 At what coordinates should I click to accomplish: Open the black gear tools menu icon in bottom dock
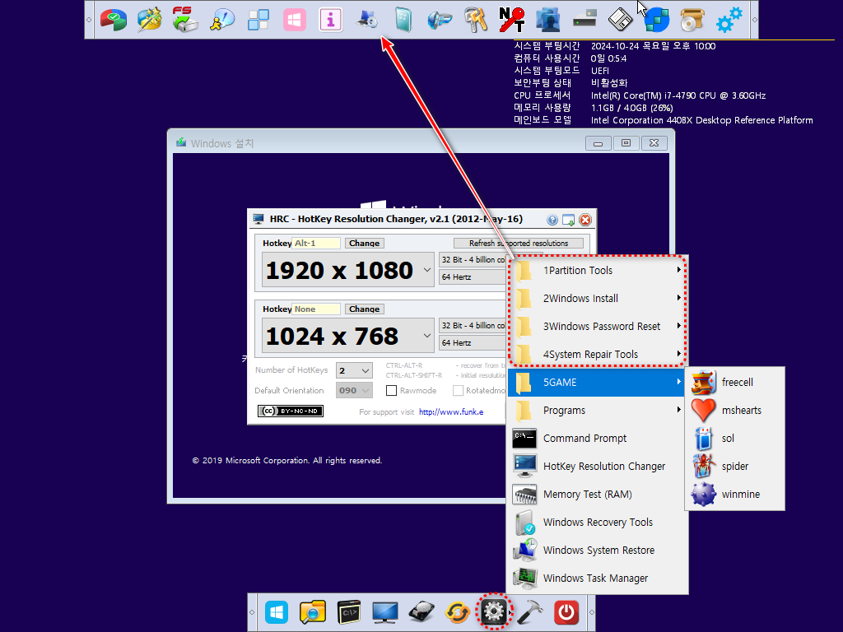(494, 611)
